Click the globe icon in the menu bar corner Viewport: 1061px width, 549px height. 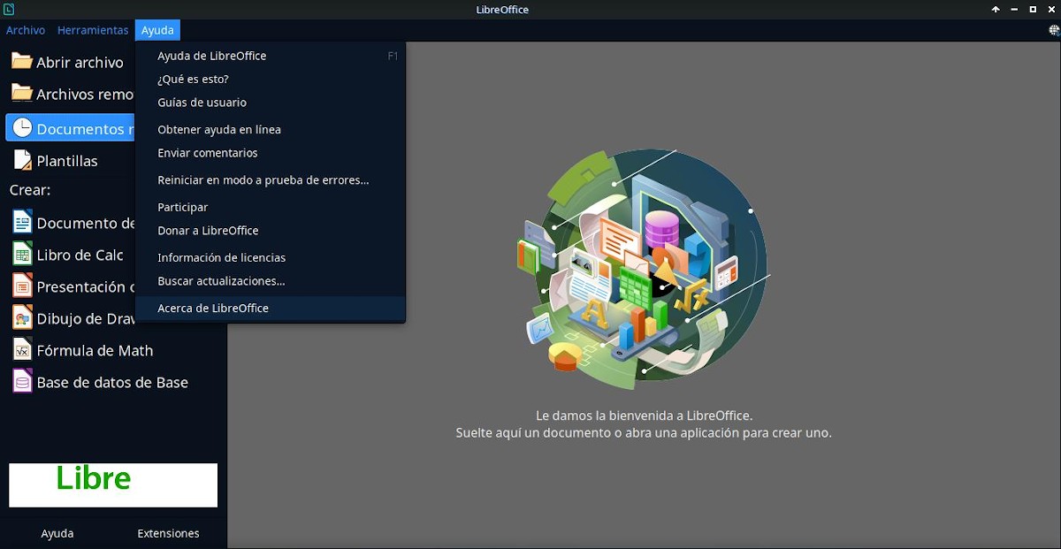click(x=1053, y=30)
